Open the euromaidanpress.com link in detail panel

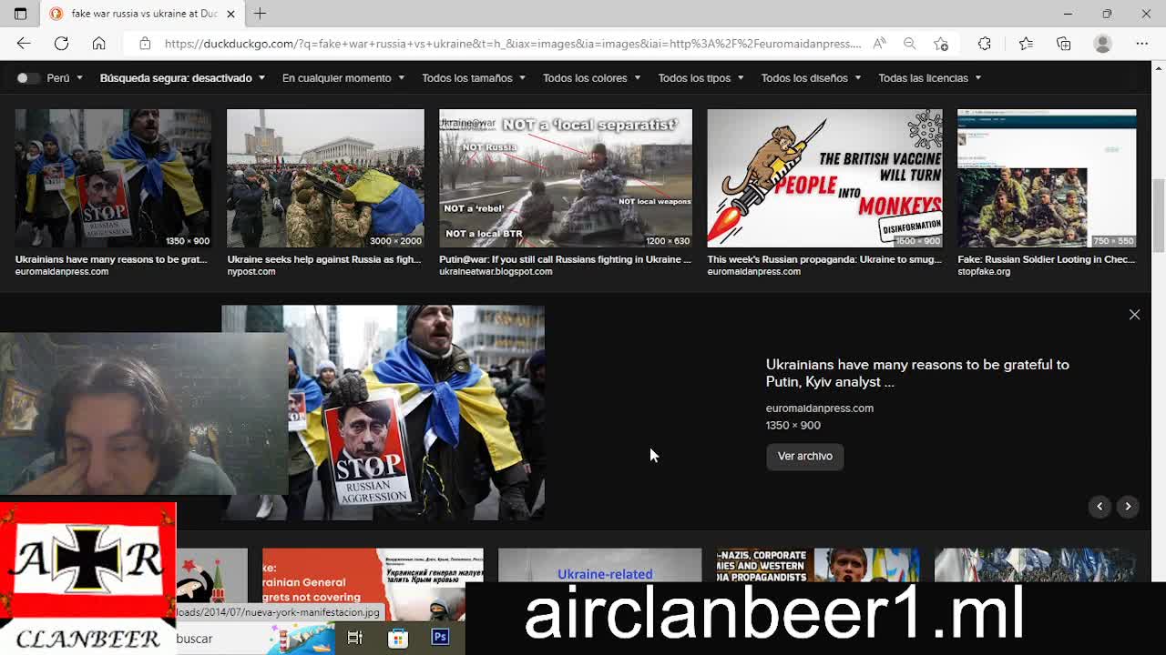point(820,408)
